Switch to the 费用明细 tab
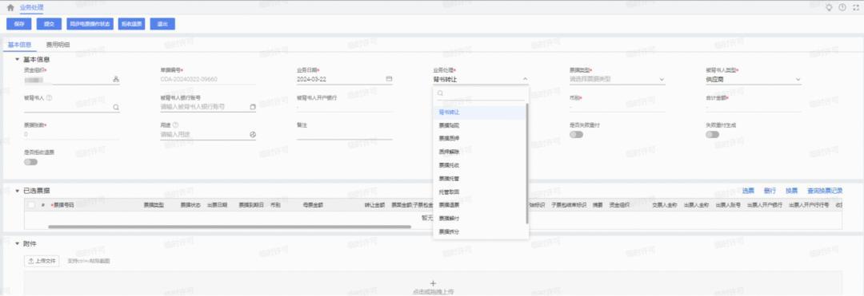The height and width of the screenshot is (296, 864). (58, 45)
